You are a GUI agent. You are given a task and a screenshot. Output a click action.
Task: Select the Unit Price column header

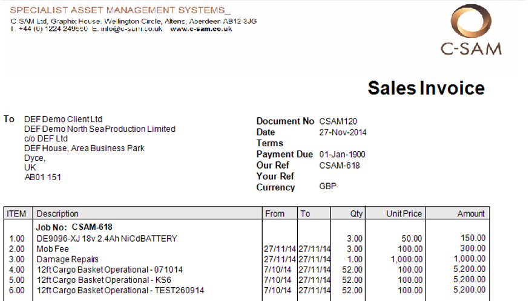404,213
